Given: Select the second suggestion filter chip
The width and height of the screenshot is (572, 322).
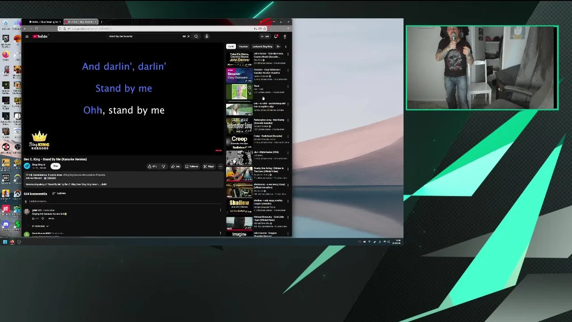Looking at the screenshot, I should 243,47.
